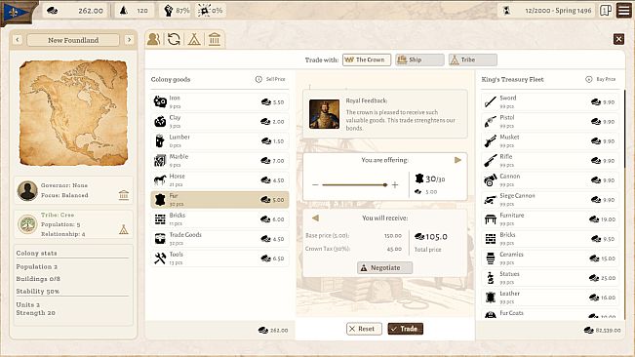Expand the You are offering arrow

click(457, 160)
